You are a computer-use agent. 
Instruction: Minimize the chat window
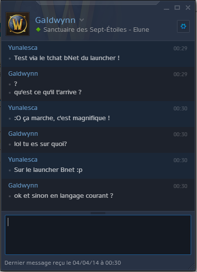[166, 8]
